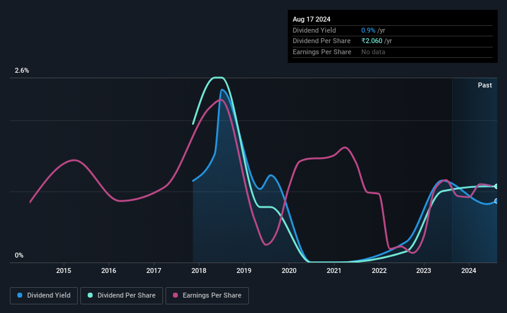Click the 2015 x-axis year label
507x313 pixels.
(64, 270)
